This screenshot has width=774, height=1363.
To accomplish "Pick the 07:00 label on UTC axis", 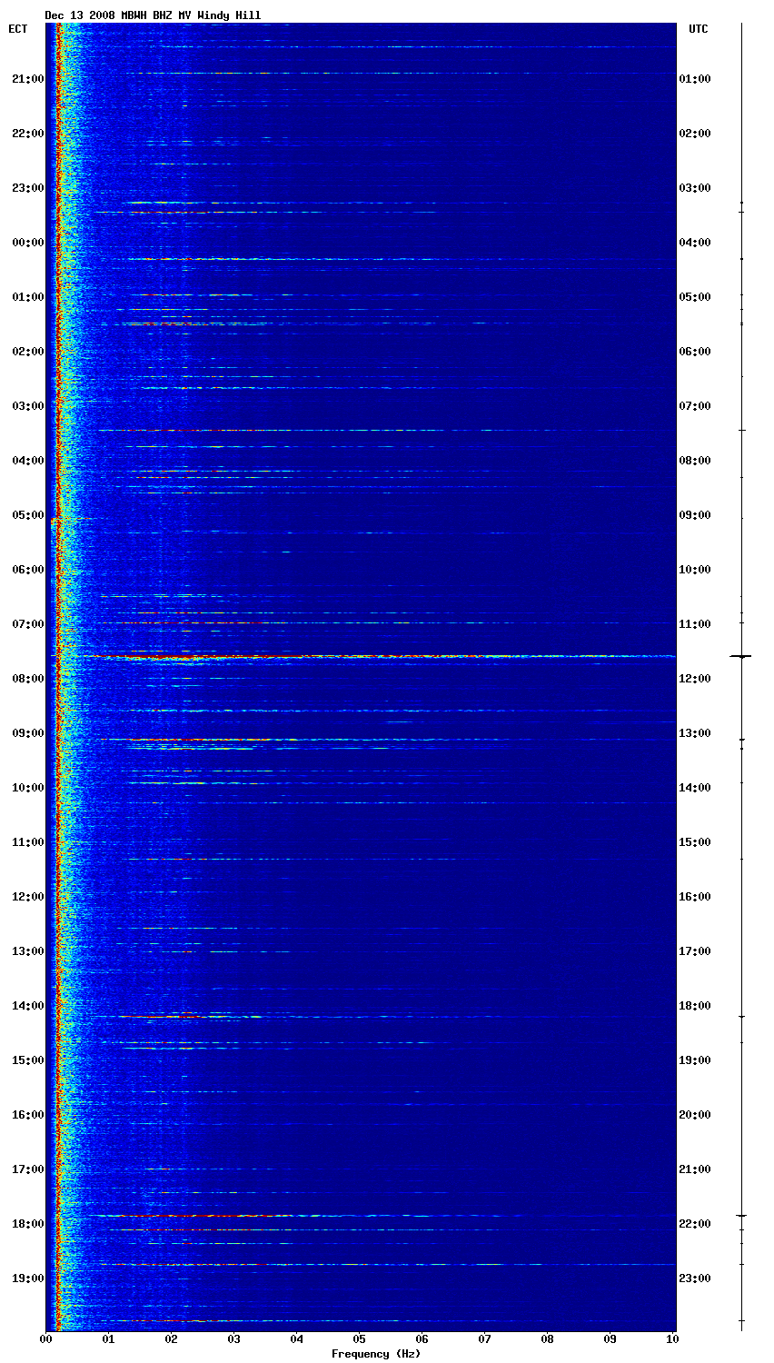I will pyautogui.click(x=695, y=406).
